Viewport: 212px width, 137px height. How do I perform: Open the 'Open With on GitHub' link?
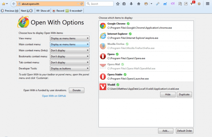coord(54,96)
